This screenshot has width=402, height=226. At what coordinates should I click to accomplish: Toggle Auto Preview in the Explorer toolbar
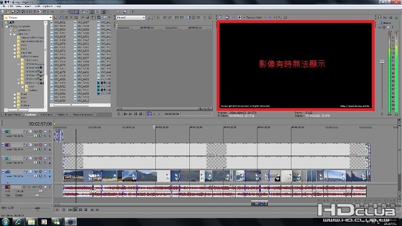[x=92, y=17]
